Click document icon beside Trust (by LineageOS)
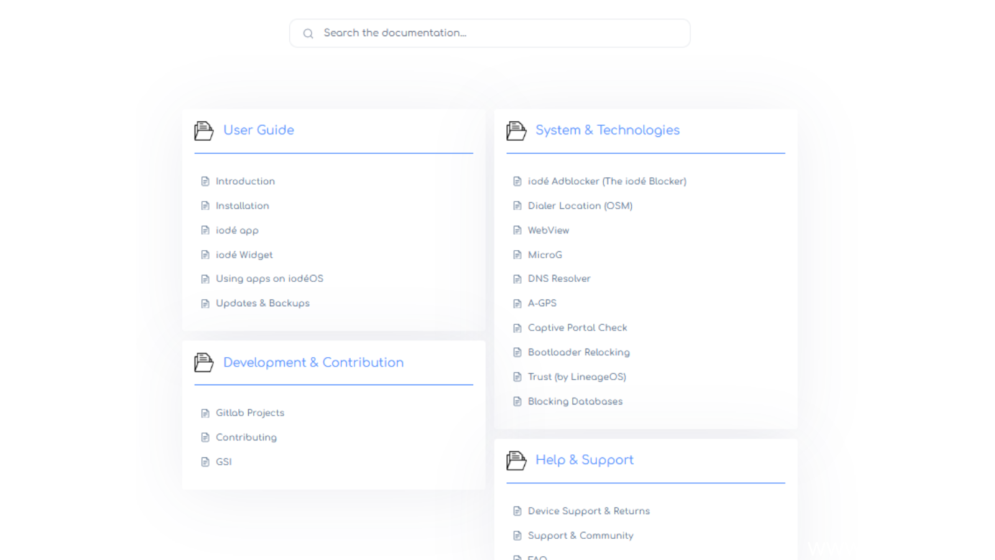 [x=517, y=377]
